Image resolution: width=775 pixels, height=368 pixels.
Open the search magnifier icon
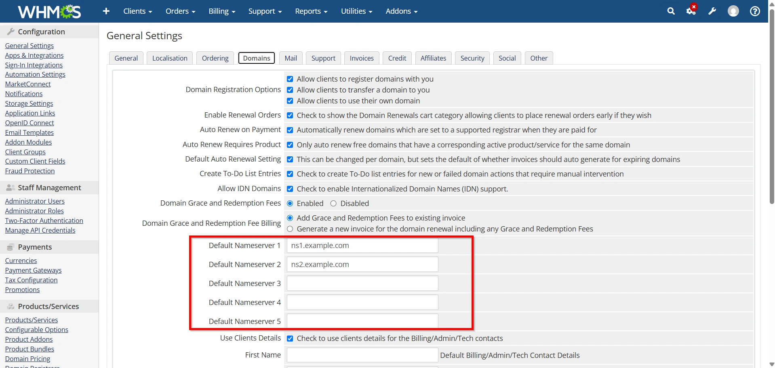point(671,11)
